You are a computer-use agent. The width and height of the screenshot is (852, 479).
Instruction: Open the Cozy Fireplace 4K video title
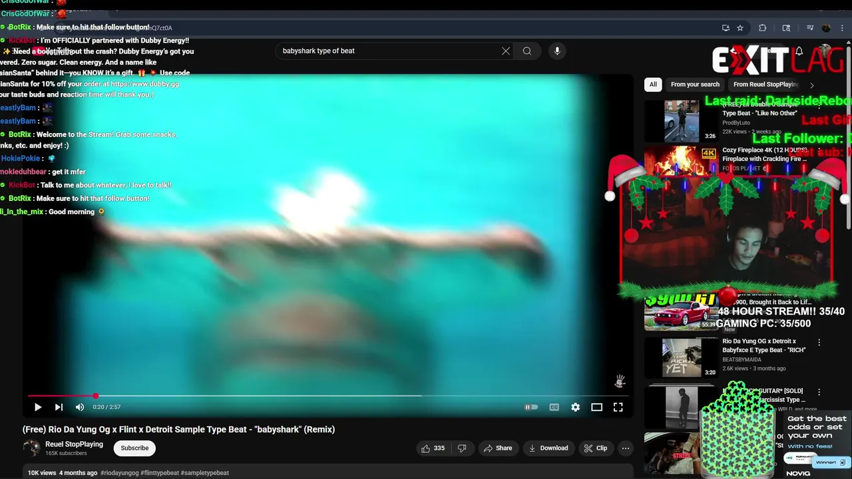765,154
